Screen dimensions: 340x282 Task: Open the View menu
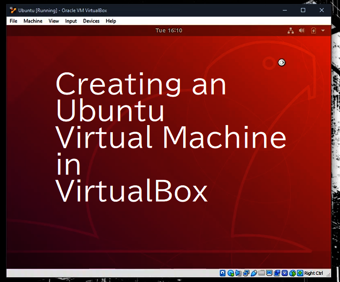tap(53, 21)
